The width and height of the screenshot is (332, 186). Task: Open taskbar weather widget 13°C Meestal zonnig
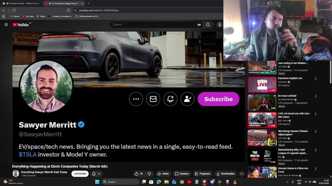click(x=13, y=182)
